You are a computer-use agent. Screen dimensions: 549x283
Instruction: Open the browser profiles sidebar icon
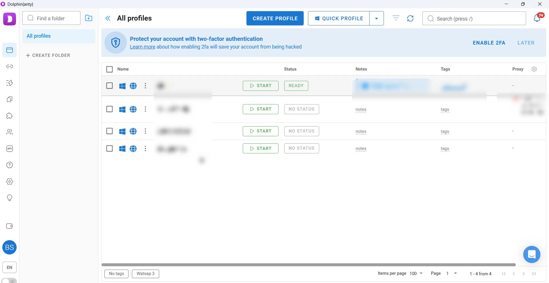[x=9, y=50]
